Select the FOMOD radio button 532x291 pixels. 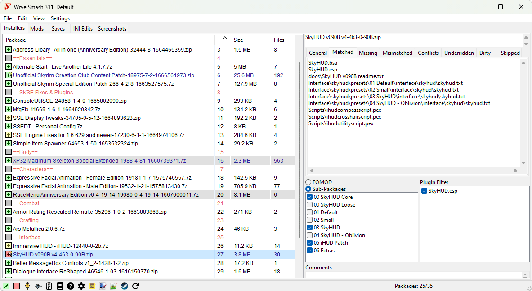coord(308,182)
